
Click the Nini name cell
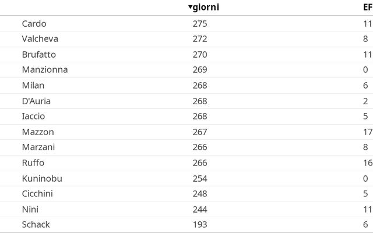pos(30,210)
